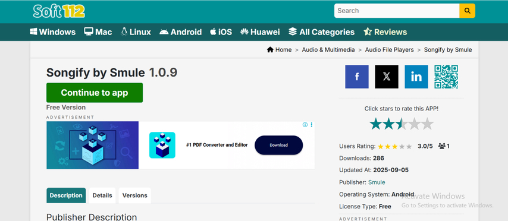The width and height of the screenshot is (508, 221).
Task: Switch to the Description tab
Action: pyautogui.click(x=66, y=195)
